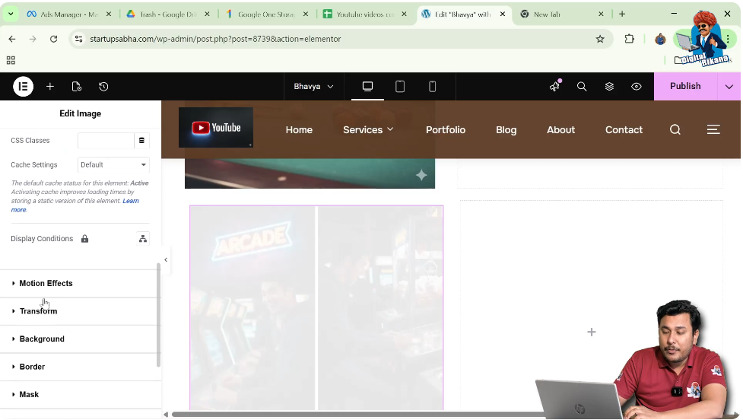The height and width of the screenshot is (420, 743).
Task: Click the Elementor logo menu icon
Action: coord(23,87)
